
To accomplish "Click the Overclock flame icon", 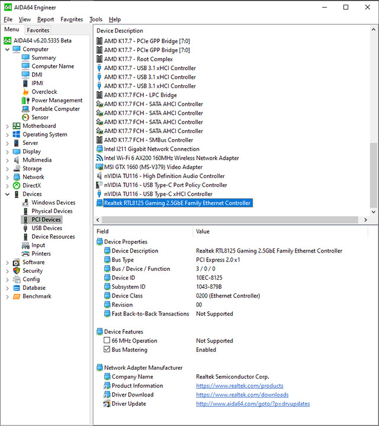I will click(25, 92).
